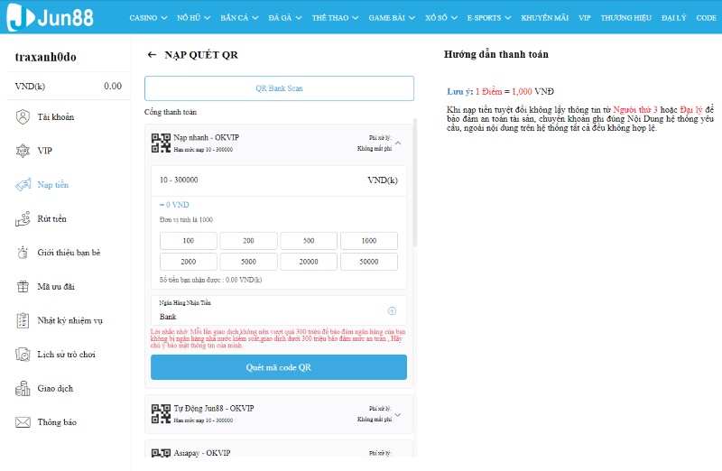
Task: Open Nhật ký nhiệm vụ checklist icon
Action: click(23, 320)
